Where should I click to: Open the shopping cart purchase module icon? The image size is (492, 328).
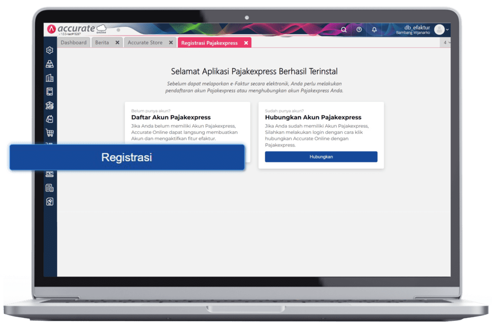click(49, 133)
